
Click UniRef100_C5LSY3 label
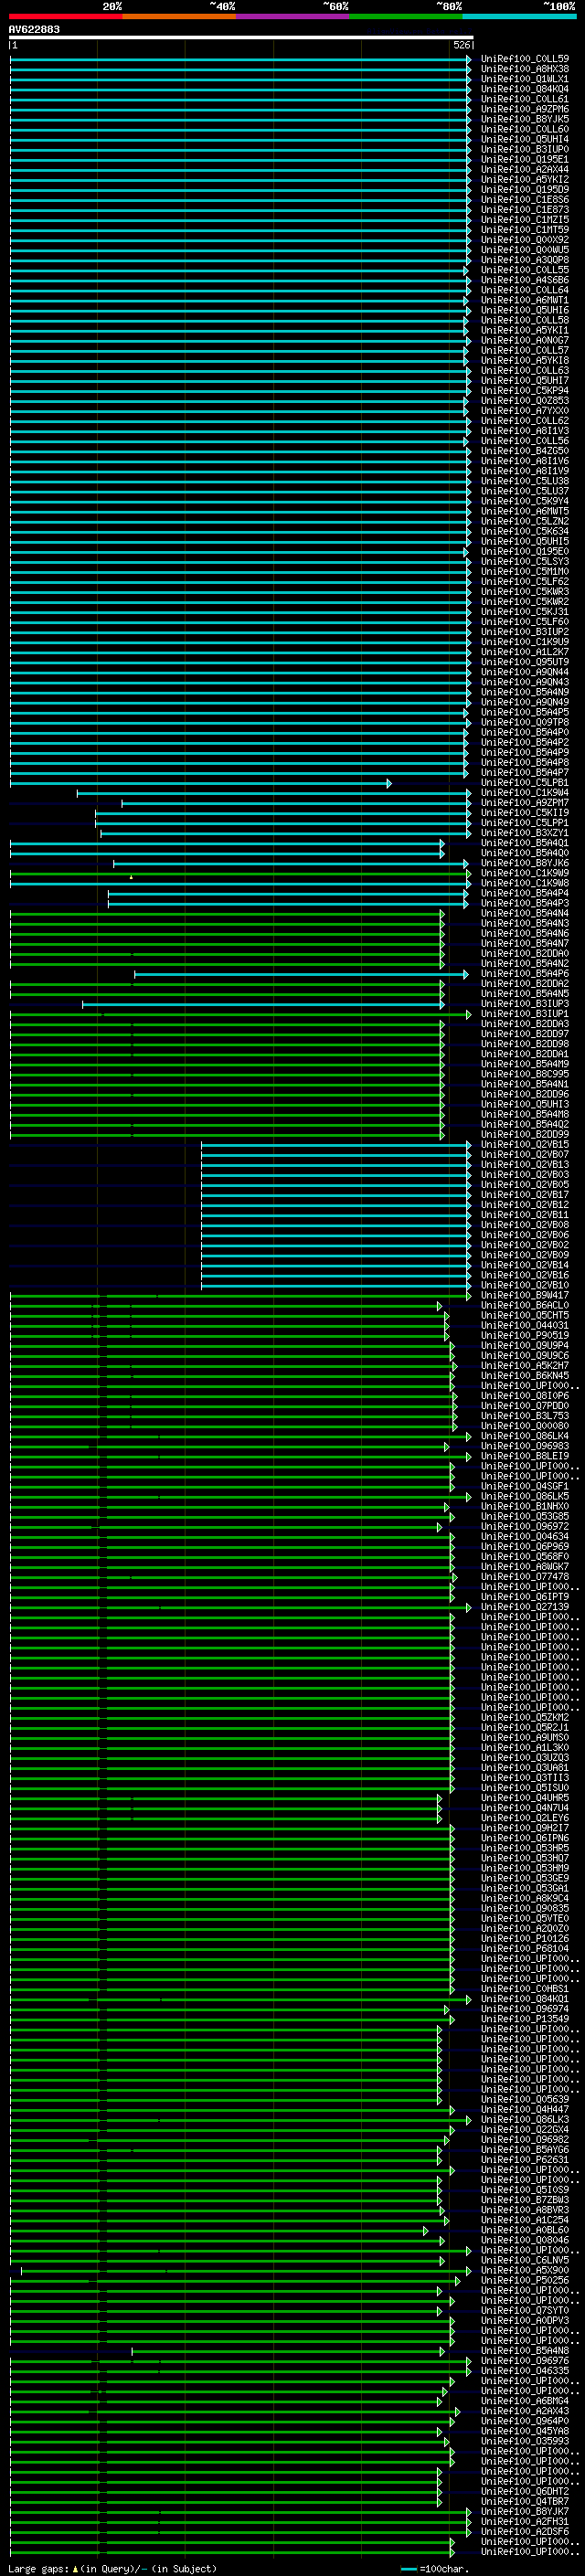click(x=525, y=562)
